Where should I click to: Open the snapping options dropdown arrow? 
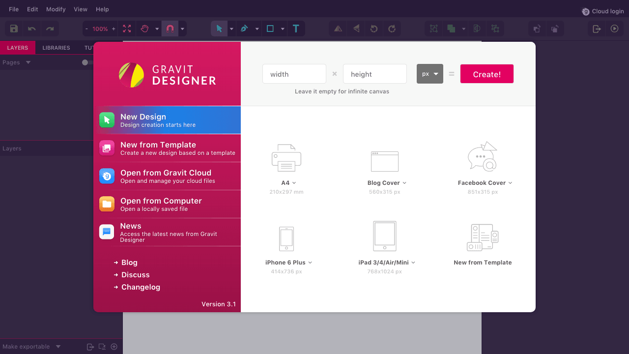coord(183,29)
